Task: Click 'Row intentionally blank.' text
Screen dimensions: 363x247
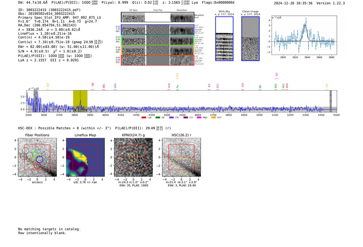Action: 42,233
